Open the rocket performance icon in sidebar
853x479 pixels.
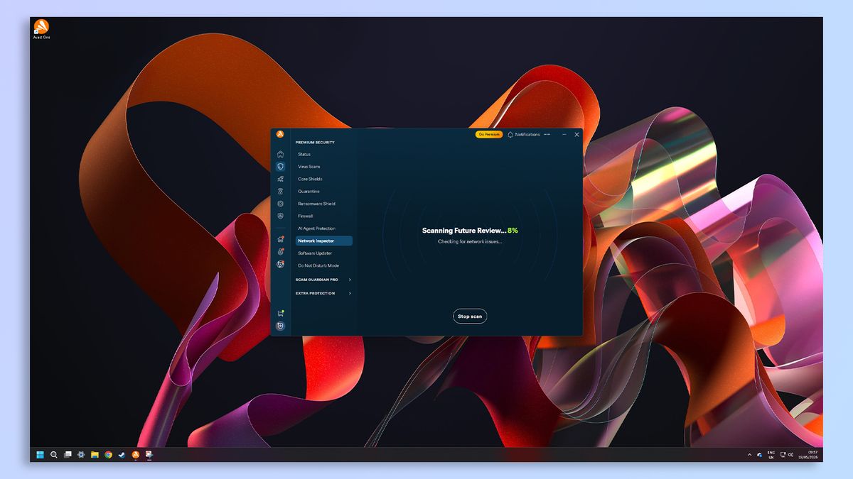(x=280, y=179)
